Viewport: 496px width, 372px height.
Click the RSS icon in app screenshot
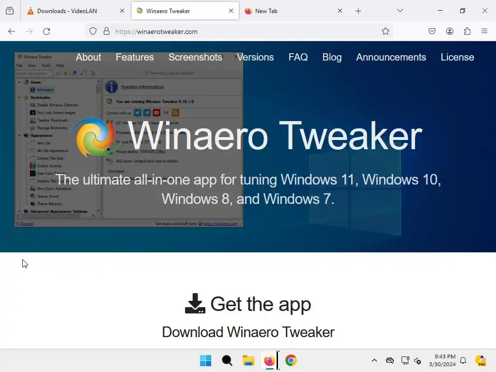[175, 112]
